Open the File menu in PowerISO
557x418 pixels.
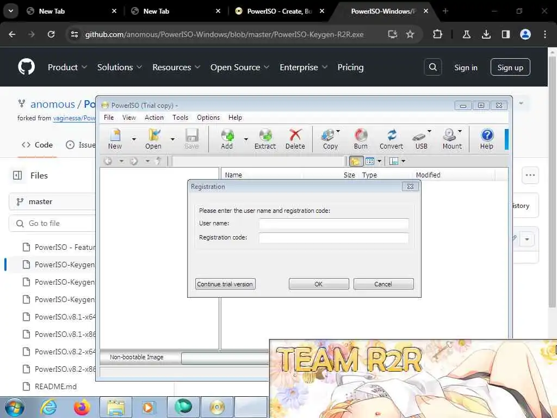point(109,118)
